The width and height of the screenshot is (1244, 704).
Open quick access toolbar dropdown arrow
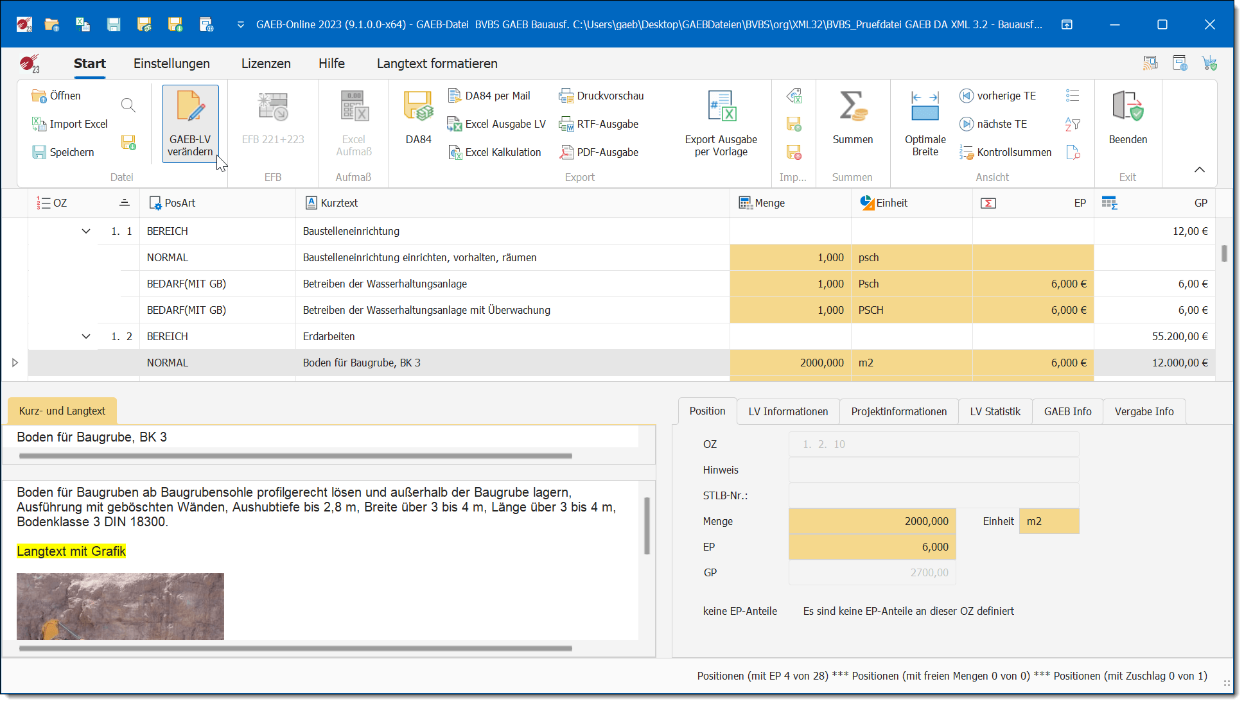point(241,24)
